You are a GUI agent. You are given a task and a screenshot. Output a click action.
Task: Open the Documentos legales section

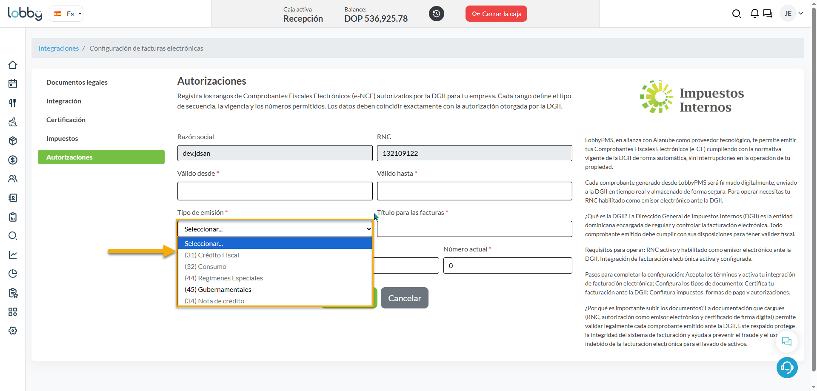(x=77, y=82)
